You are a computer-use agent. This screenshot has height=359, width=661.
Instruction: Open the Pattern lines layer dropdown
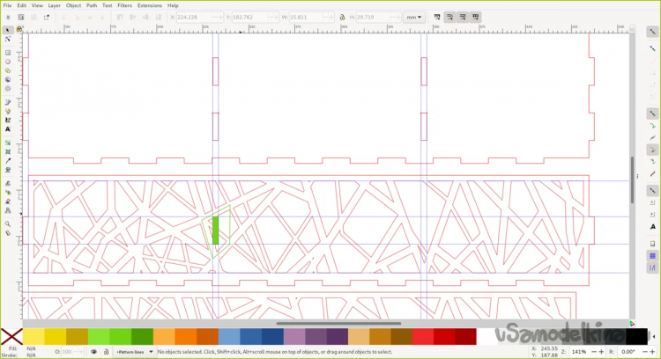point(134,352)
